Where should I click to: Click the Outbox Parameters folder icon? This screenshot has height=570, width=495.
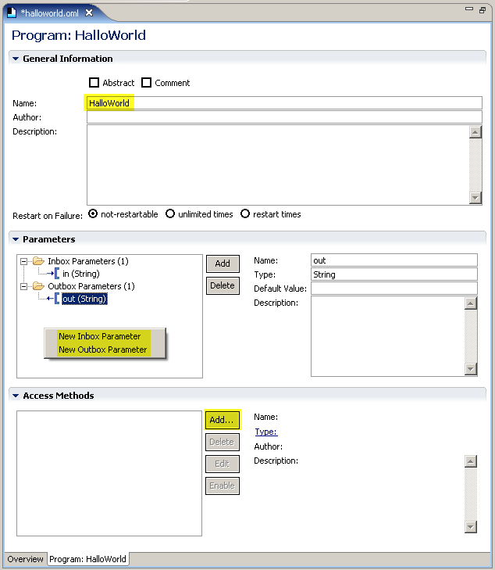38,286
